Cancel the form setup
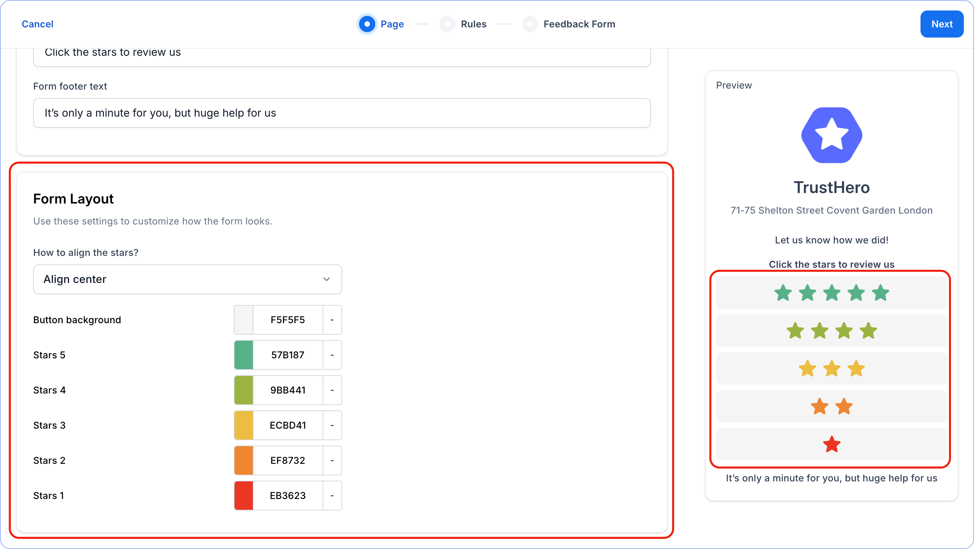The height and width of the screenshot is (549, 974). click(38, 24)
